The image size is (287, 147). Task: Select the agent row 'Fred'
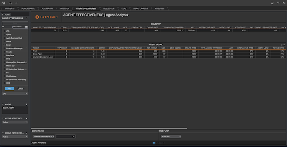pos(158,51)
